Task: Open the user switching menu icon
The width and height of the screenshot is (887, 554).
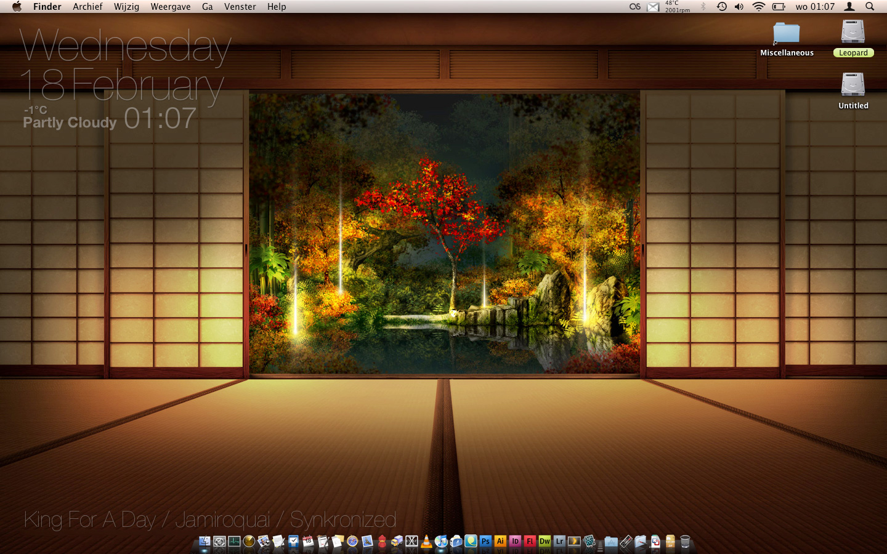Action: pos(849,7)
